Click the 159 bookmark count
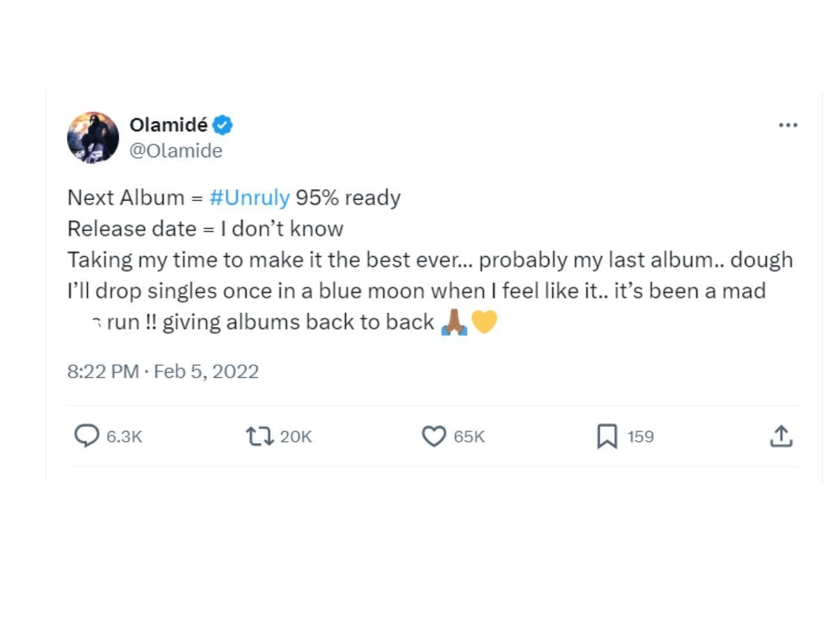835x626 pixels. (x=640, y=436)
